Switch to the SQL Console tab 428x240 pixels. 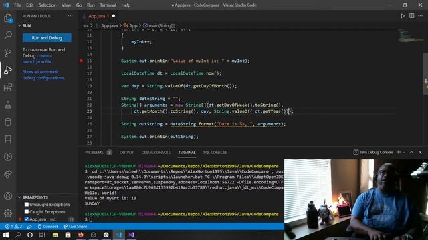[x=215, y=153]
